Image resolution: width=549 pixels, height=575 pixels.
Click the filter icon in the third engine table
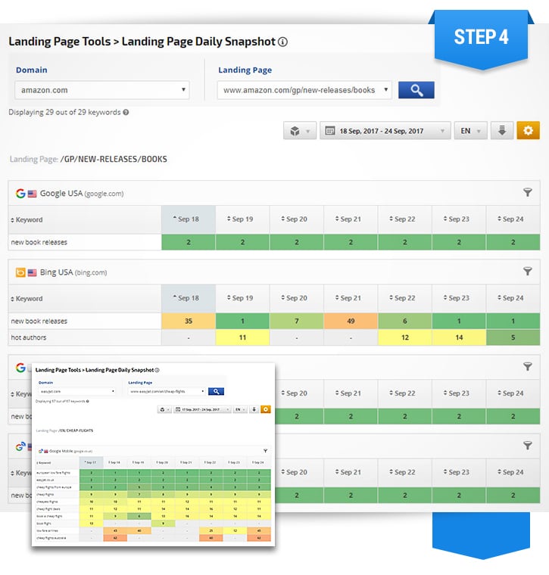point(528,366)
